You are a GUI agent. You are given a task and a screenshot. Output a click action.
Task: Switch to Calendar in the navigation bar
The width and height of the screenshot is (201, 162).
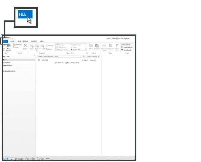(x=17, y=158)
